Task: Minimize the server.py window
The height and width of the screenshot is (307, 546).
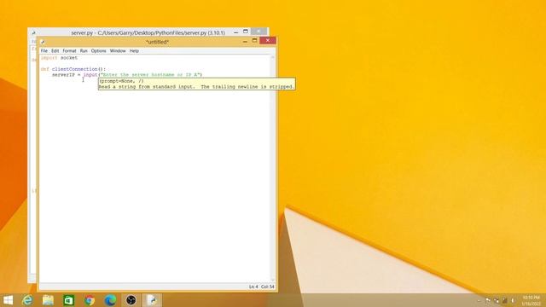Action: pyautogui.click(x=236, y=32)
